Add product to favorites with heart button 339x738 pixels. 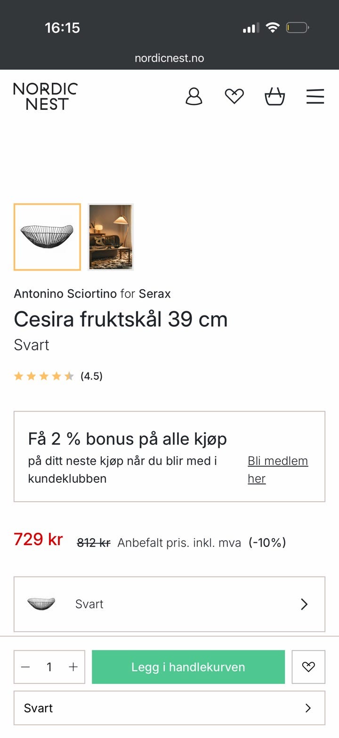tap(308, 667)
